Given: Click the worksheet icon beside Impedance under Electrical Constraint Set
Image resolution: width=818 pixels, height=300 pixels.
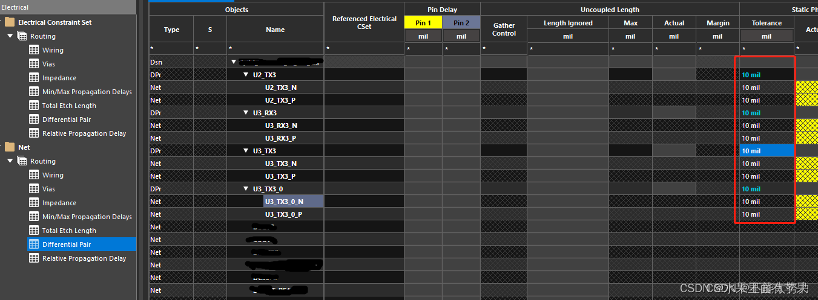Looking at the screenshot, I should 34,78.
